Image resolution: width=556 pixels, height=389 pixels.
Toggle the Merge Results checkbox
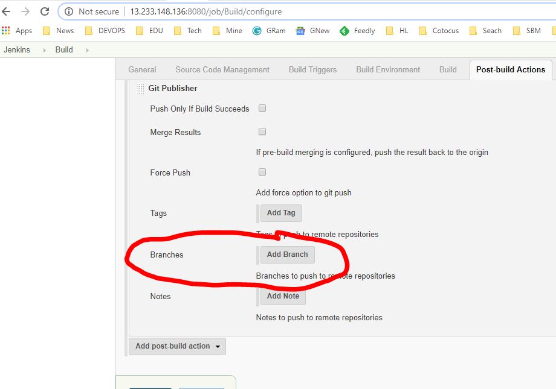pos(262,131)
